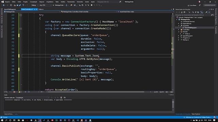Select Order.cs in Solution Explorer
Screen dimensions: 218x122
pos(187,34)
